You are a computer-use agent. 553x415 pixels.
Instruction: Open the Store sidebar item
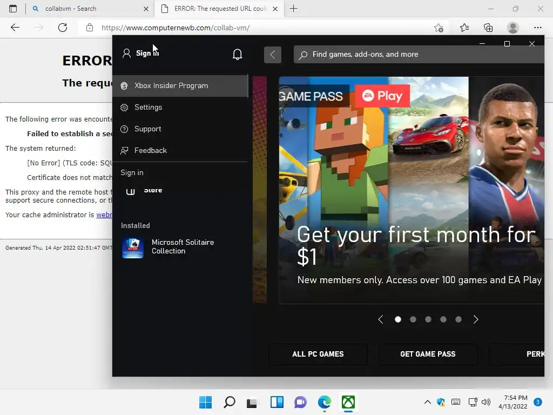point(144,191)
